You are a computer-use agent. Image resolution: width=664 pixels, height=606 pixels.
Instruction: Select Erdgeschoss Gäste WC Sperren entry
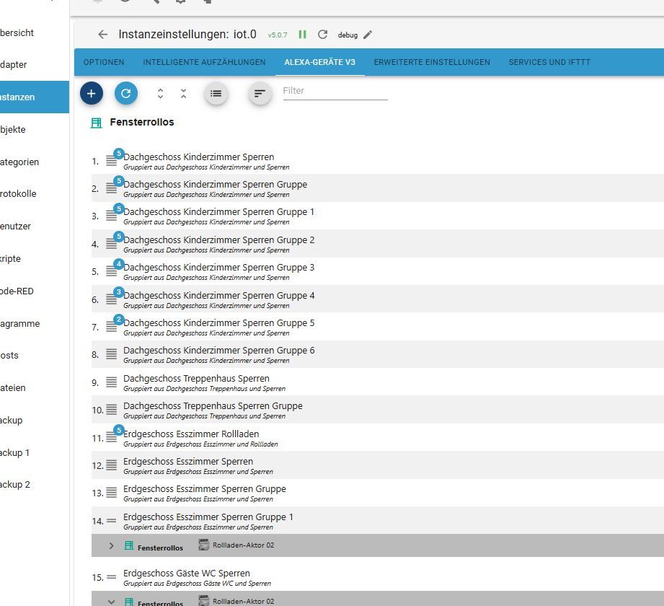[x=186, y=574]
